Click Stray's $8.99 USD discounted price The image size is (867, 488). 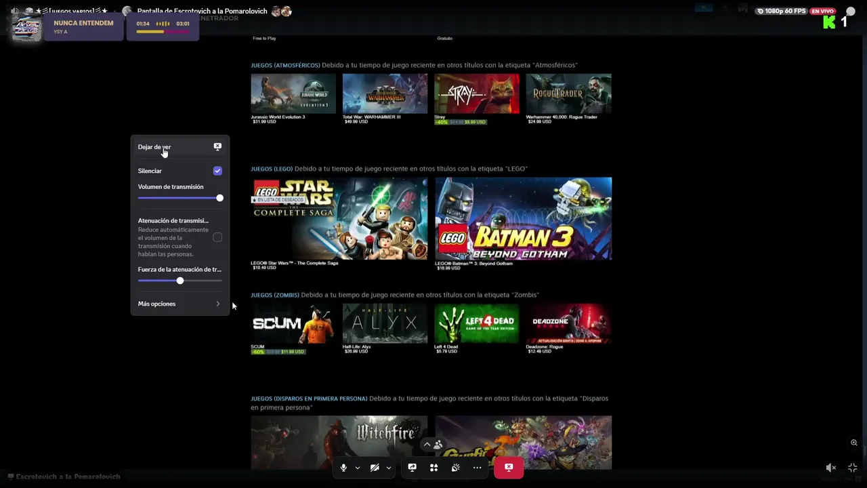click(x=475, y=122)
